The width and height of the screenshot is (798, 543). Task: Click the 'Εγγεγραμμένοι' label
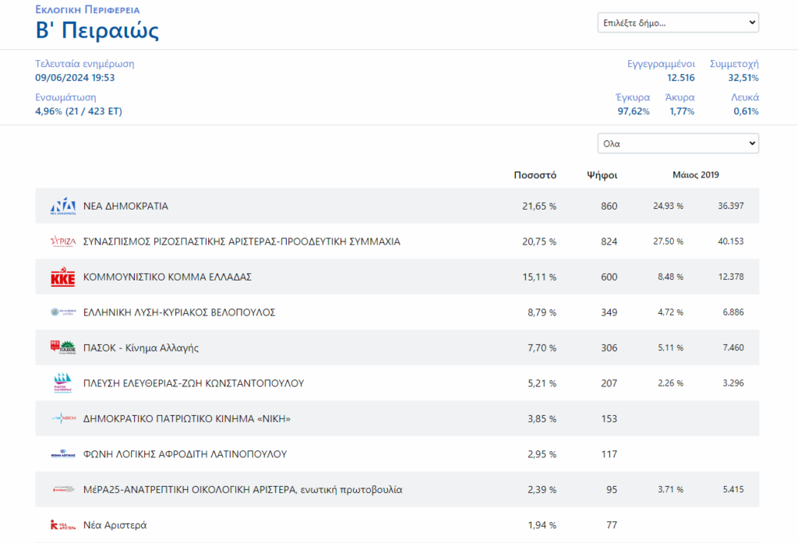coord(661,64)
